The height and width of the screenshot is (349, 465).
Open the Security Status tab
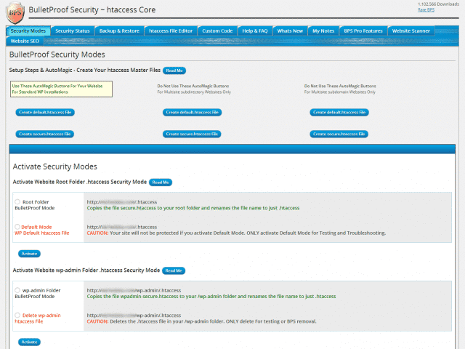click(73, 31)
